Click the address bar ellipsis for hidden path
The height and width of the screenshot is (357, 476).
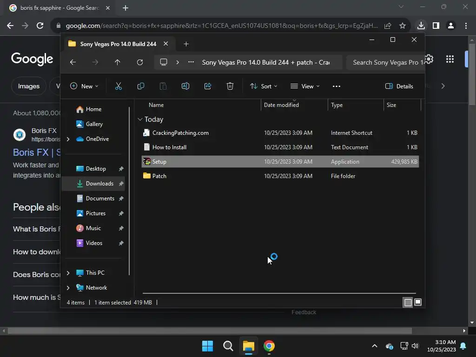click(191, 62)
